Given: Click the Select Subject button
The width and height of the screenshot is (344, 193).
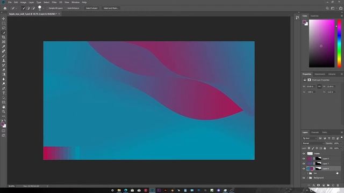Looking at the screenshot, I should [91, 8].
